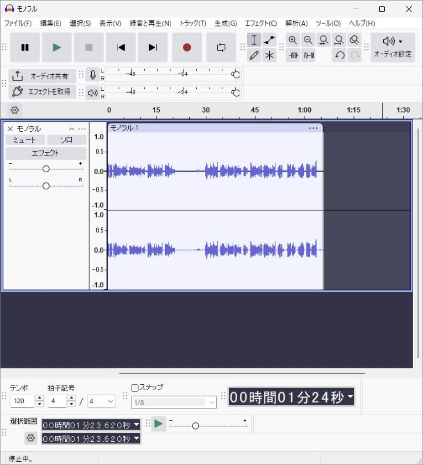The image size is (423, 465).
Task: Open the オーディオ設定 dropdown
Action: click(x=393, y=47)
